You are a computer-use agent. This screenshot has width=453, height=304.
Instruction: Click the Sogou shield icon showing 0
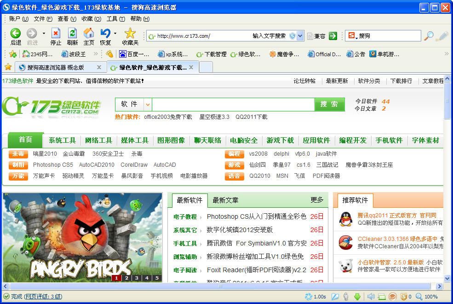[x=404, y=297]
